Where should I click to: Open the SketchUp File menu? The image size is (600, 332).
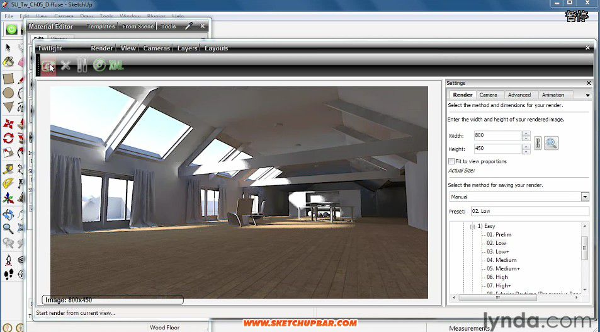click(x=9, y=16)
